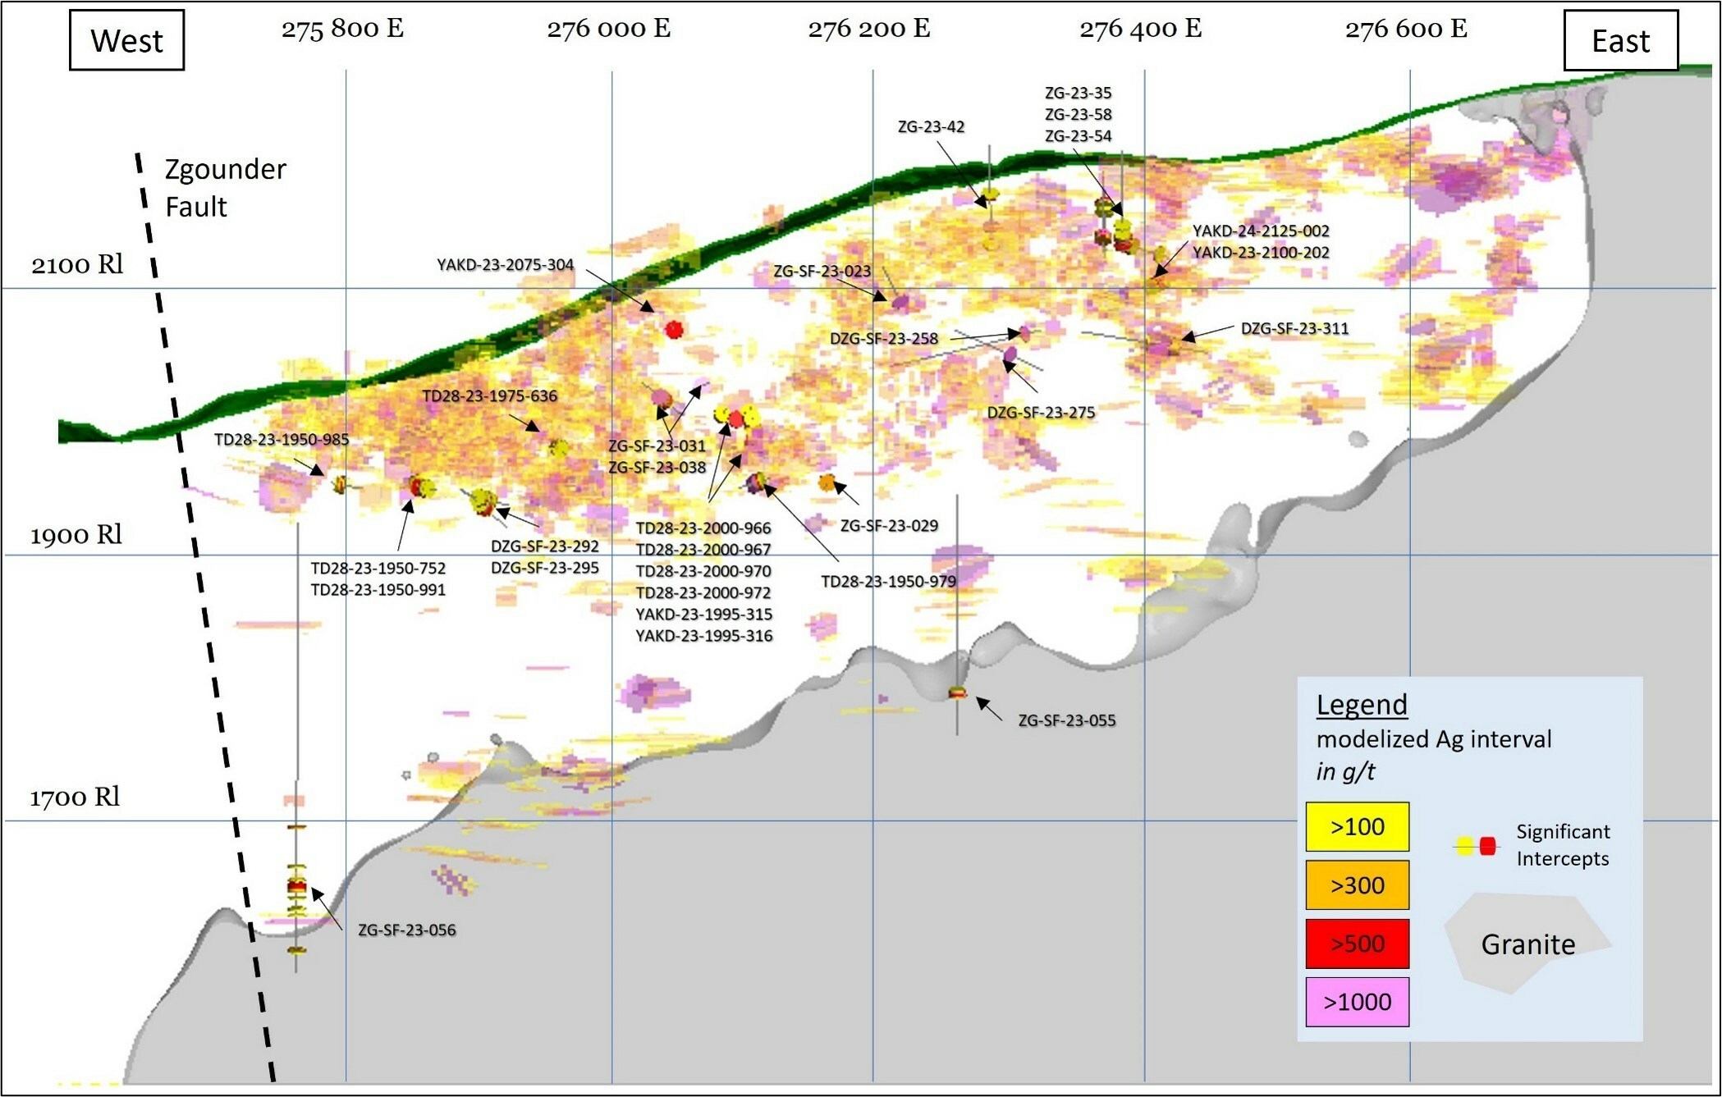
Task: Click the pink >1000 legend swatch
Action: [1357, 1002]
